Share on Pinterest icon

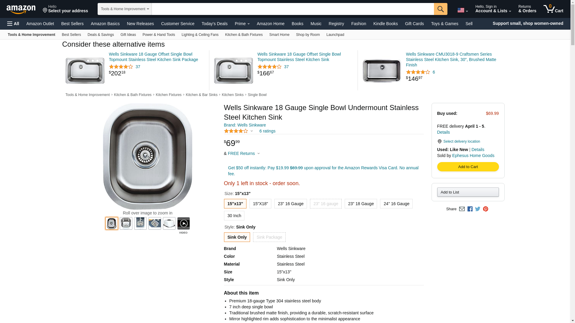[x=485, y=209]
